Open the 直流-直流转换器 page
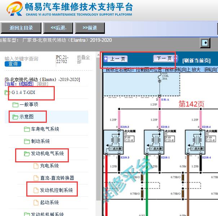This screenshot has width=218, height=216. coord(57,178)
